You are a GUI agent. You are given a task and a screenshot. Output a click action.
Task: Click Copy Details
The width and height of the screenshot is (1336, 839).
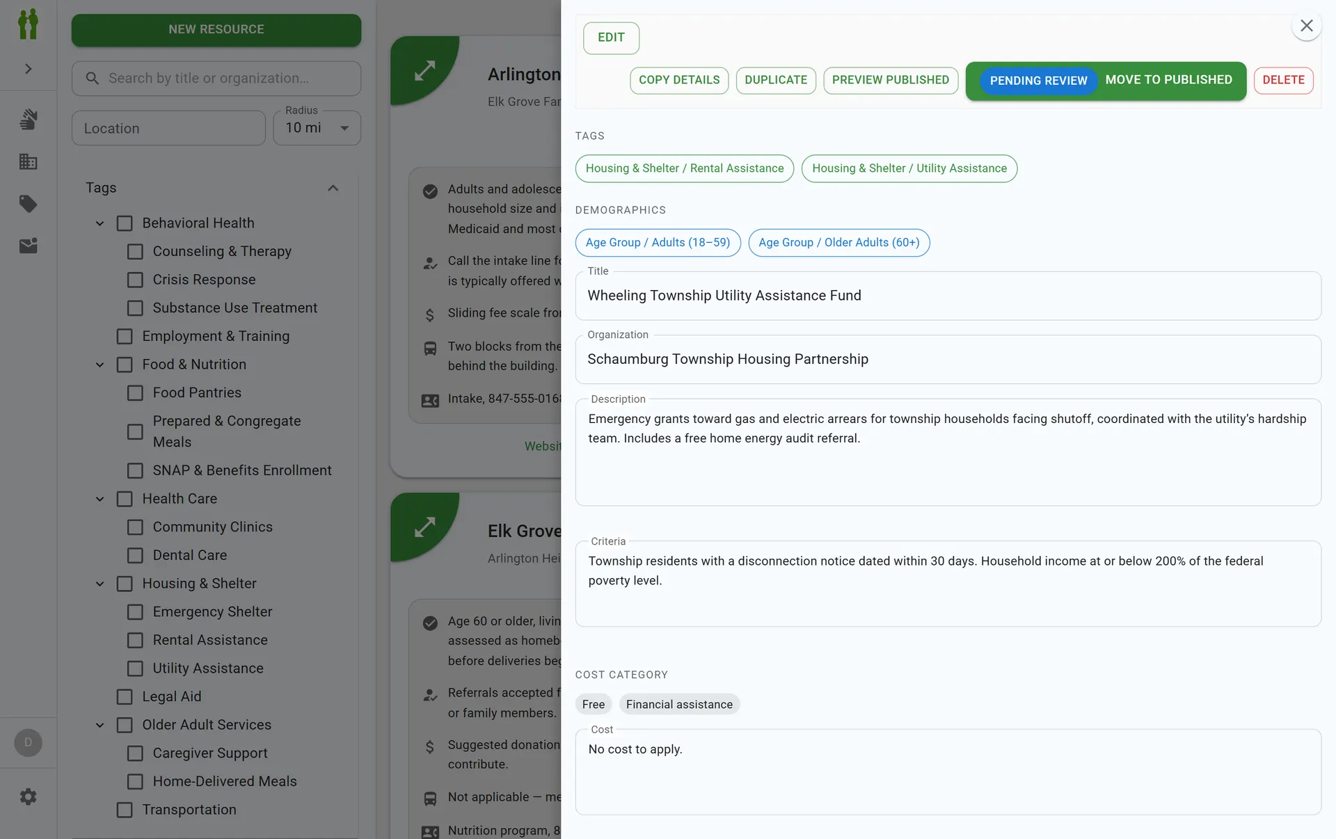pyautogui.click(x=679, y=80)
